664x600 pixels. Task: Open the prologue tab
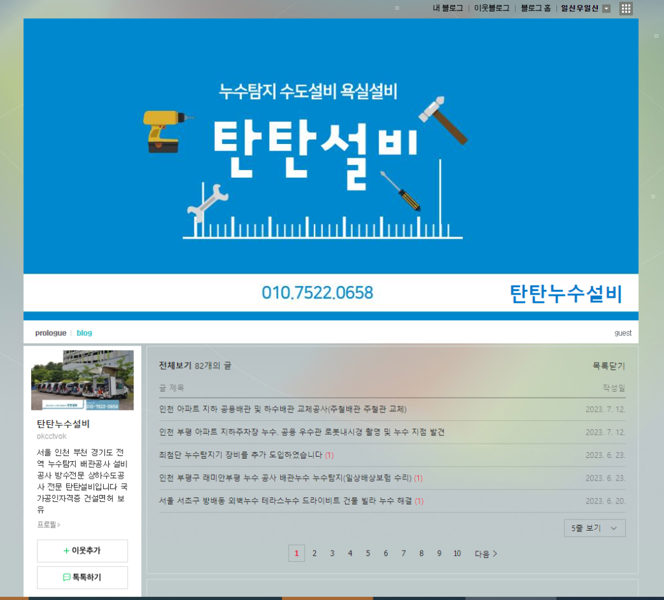coord(51,333)
